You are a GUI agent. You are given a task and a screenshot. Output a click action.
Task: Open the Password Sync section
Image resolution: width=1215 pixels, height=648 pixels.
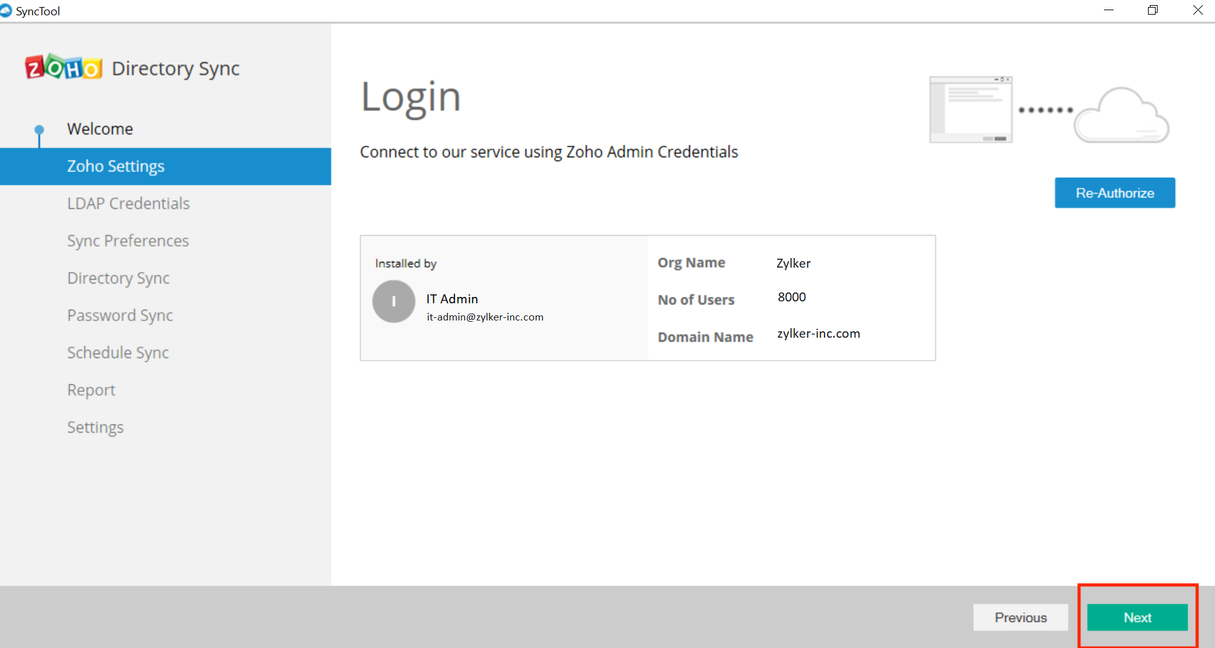click(119, 315)
